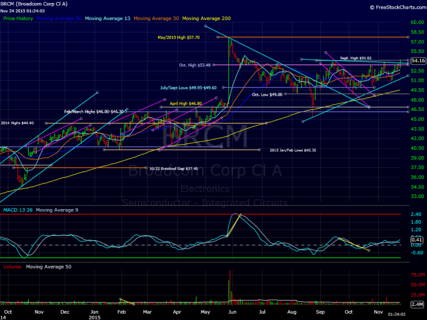Click the end handle of the May/2015 High line
Image resolution: width=427 pixels, height=320 pixels.
[408, 37]
